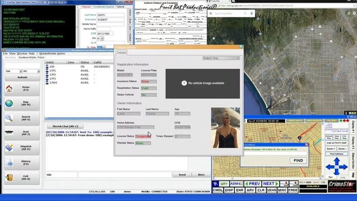Click the green status light in CrimeStar
The height and width of the screenshot is (201, 357).
(x=341, y=121)
